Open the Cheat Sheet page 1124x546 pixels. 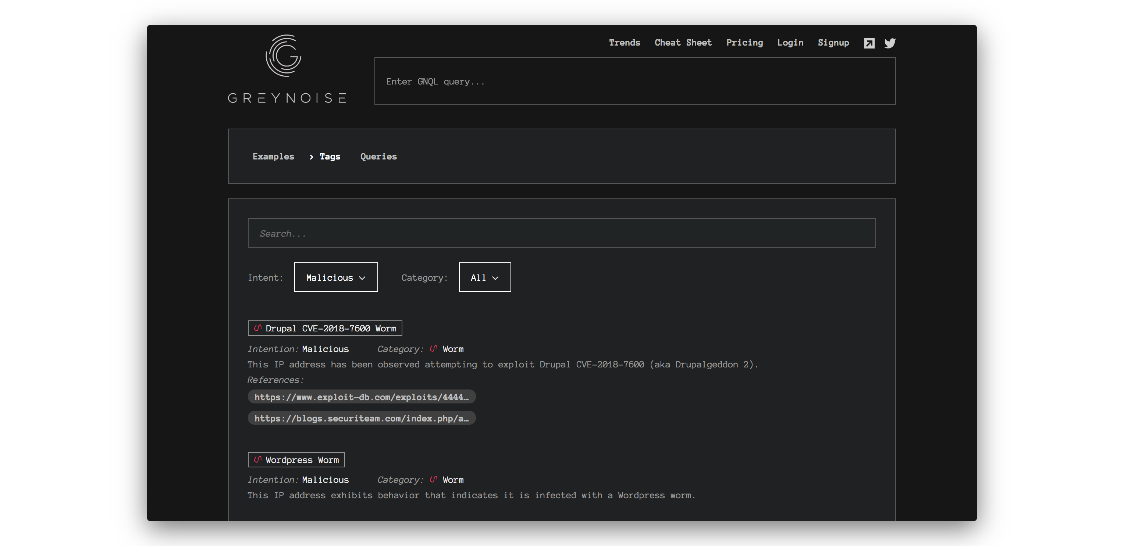click(683, 43)
